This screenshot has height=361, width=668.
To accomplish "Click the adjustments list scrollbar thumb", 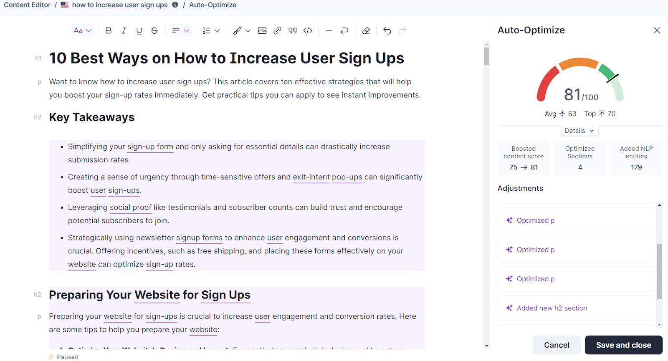I will [x=659, y=271].
